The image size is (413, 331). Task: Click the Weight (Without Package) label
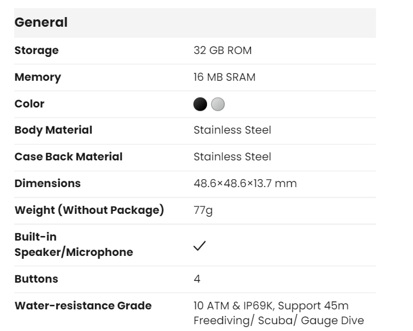click(89, 210)
